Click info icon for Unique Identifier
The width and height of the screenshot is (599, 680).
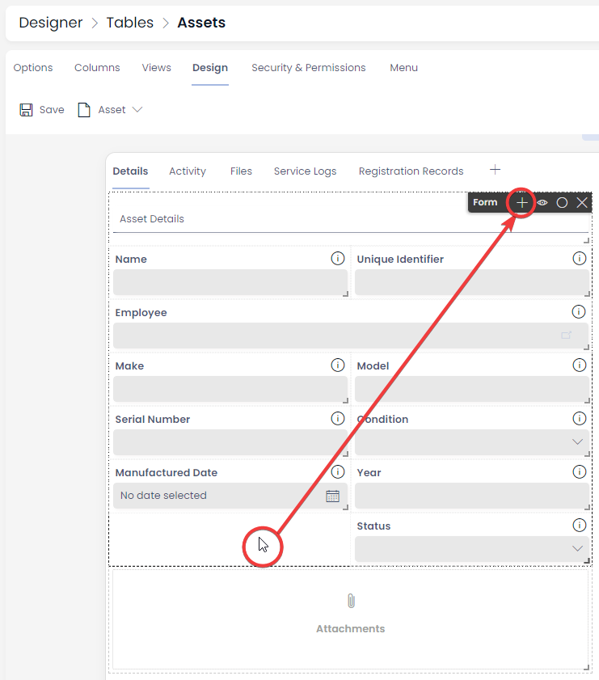click(580, 259)
